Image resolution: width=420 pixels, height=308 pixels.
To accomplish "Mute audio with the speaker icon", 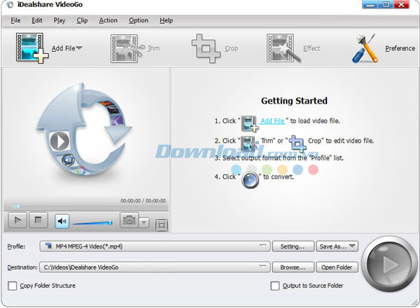I will pyautogui.click(x=62, y=222).
